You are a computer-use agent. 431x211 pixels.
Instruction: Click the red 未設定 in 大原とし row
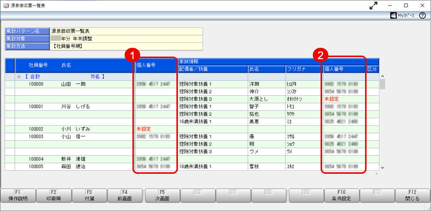[x=331, y=99]
